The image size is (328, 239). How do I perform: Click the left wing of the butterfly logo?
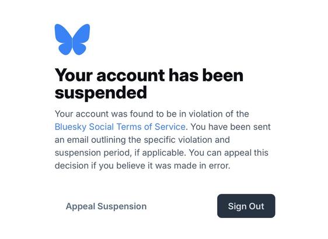point(64,39)
